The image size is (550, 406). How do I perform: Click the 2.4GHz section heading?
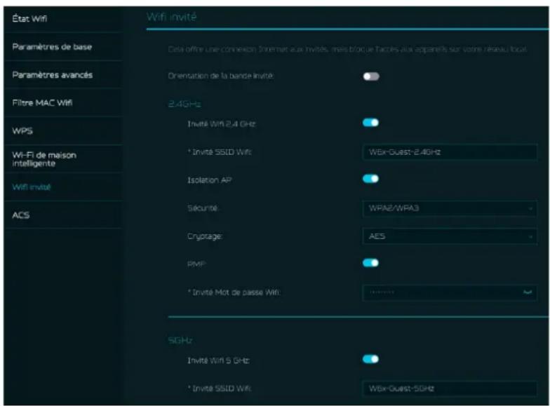pyautogui.click(x=185, y=104)
